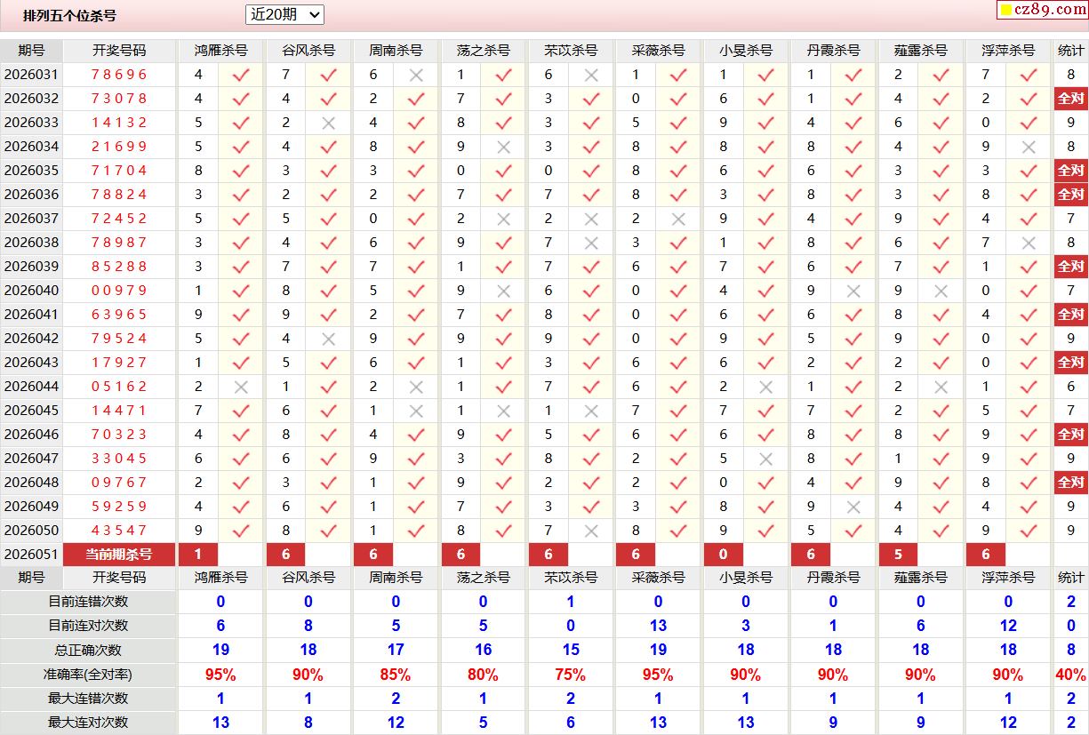Click the check mark for 采薇杀号 in row 2026036
Screen dimensions: 1089x735
tap(679, 196)
